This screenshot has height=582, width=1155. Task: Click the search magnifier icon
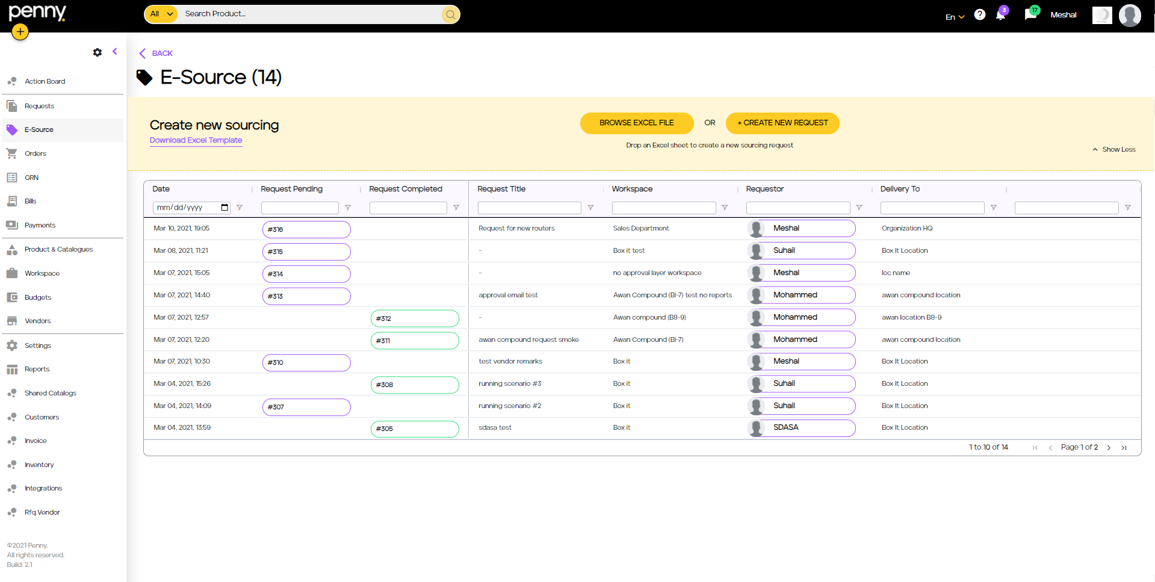450,14
